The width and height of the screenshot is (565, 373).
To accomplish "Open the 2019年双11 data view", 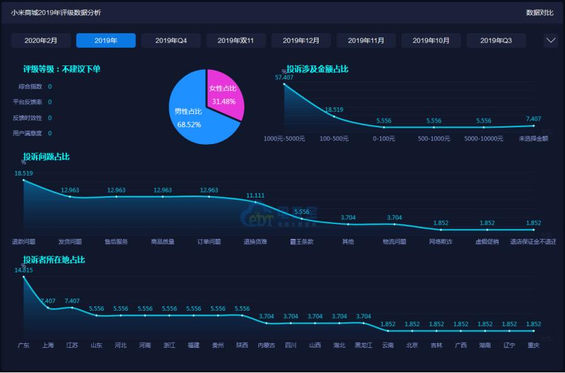I will [x=236, y=40].
